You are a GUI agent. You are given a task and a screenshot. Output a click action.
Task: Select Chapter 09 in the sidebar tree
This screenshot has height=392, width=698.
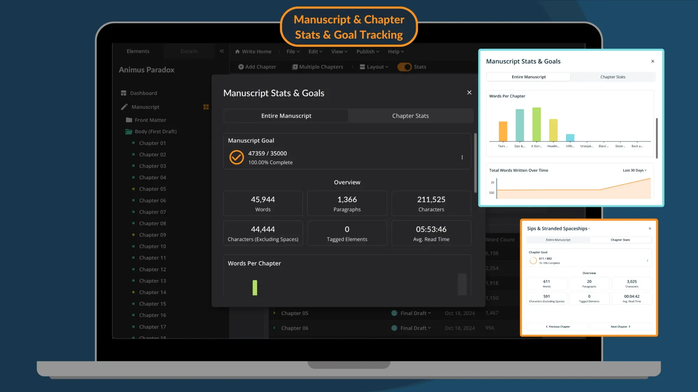[153, 235]
